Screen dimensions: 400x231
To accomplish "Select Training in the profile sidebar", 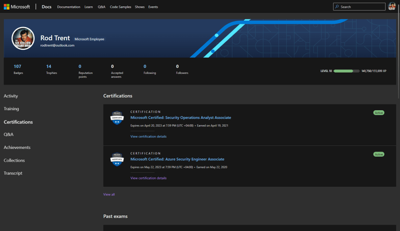I will 11,108.
